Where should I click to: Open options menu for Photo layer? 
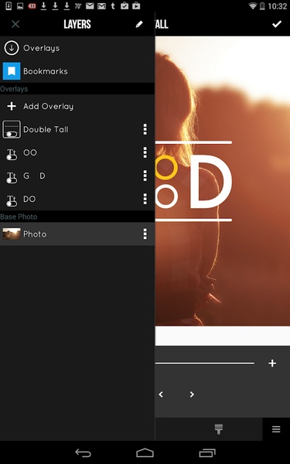click(x=145, y=234)
